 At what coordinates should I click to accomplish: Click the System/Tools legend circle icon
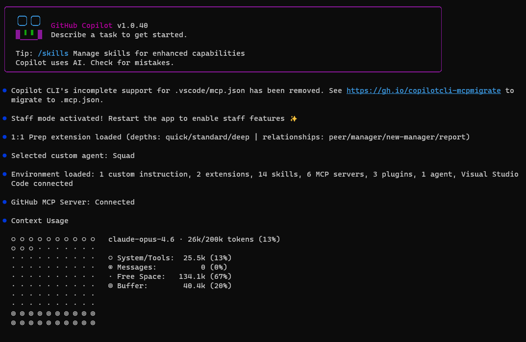coord(110,258)
